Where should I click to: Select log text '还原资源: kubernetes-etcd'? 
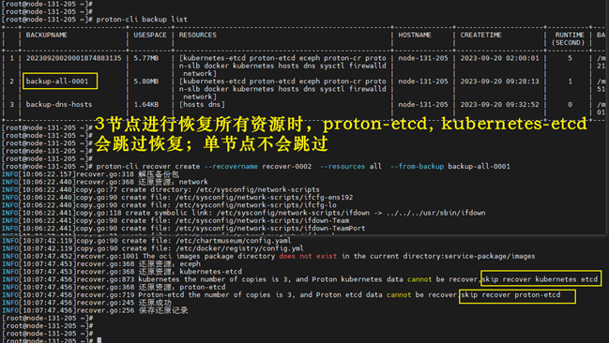tap(190, 272)
